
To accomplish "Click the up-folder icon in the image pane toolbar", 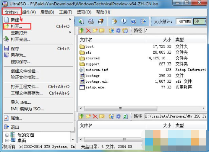I will coord(81,31).
